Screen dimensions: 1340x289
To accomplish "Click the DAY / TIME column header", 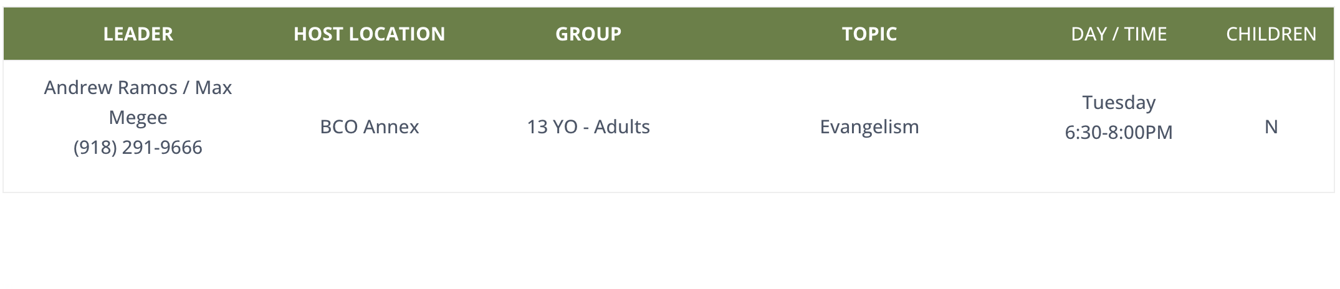I will pyautogui.click(x=1119, y=34).
